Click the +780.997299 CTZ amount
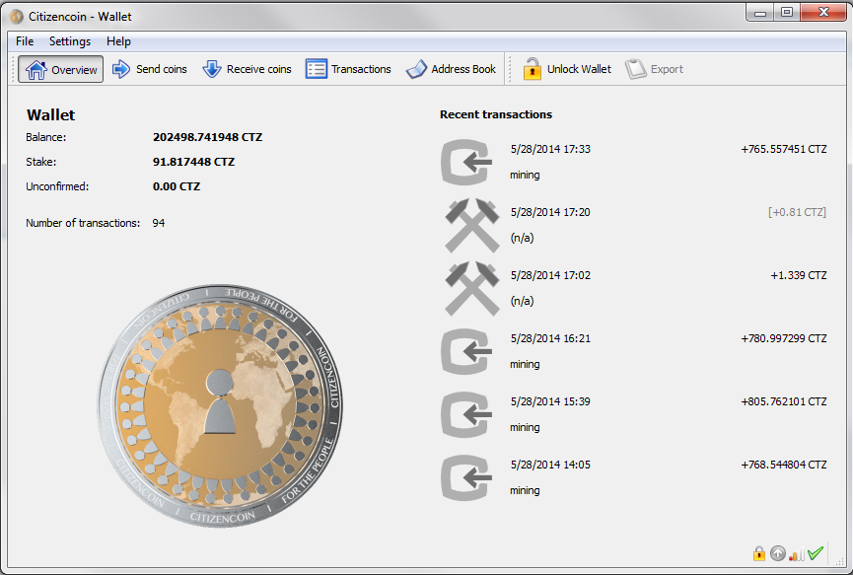 click(x=783, y=338)
